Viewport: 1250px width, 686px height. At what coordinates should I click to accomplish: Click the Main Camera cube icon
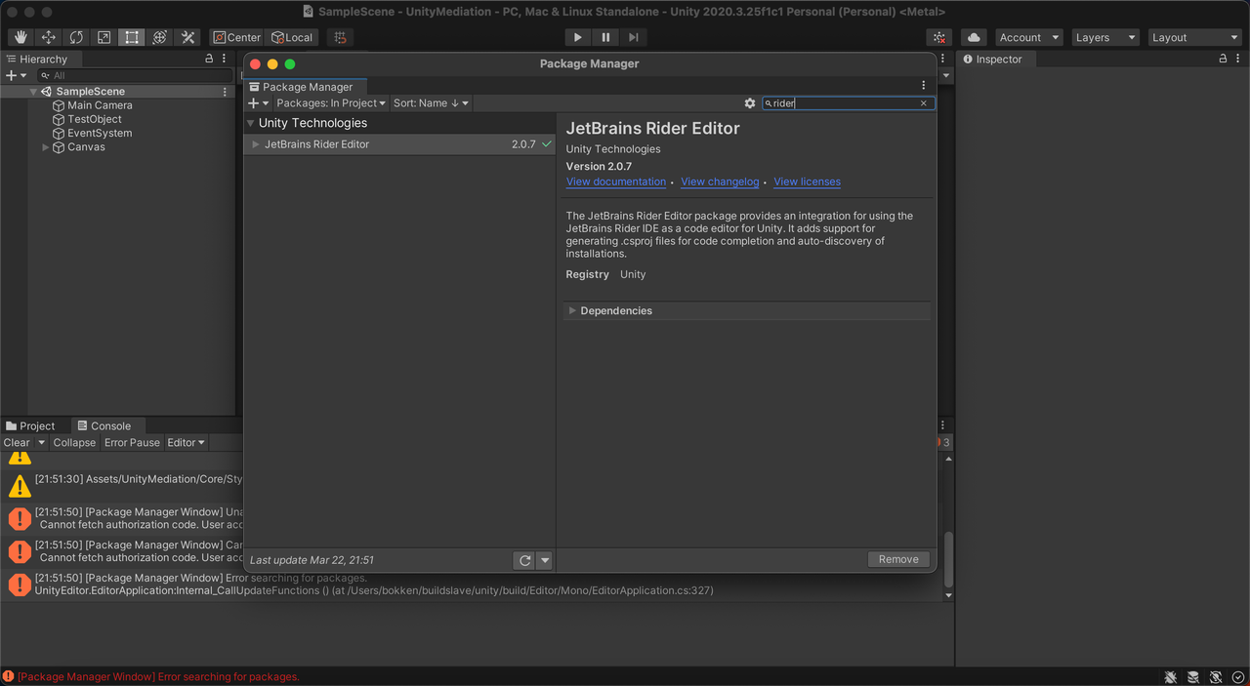coord(59,105)
